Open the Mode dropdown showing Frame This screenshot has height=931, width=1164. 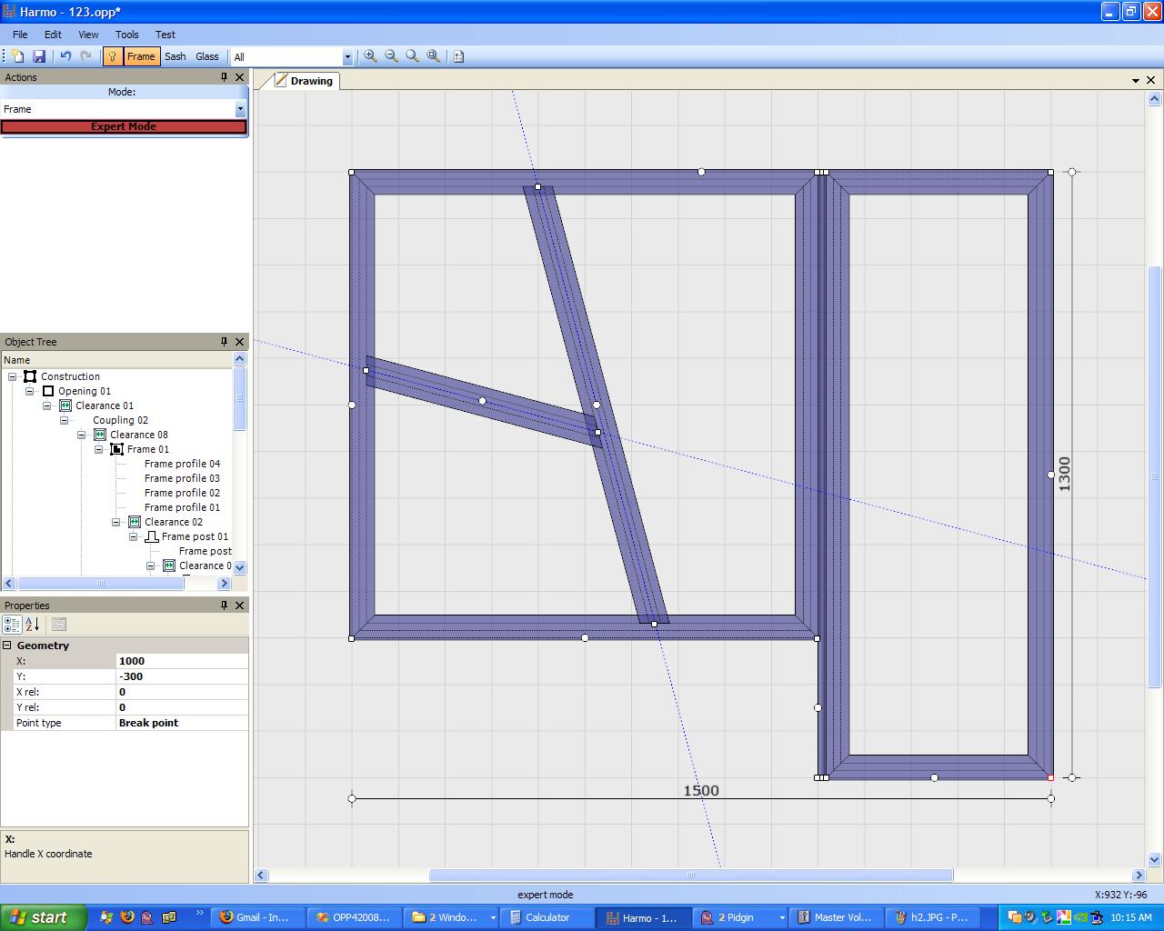click(x=240, y=109)
